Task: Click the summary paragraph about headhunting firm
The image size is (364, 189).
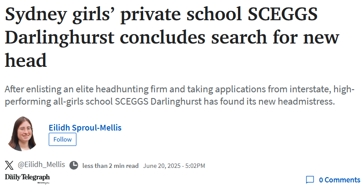Action: tap(180, 95)
